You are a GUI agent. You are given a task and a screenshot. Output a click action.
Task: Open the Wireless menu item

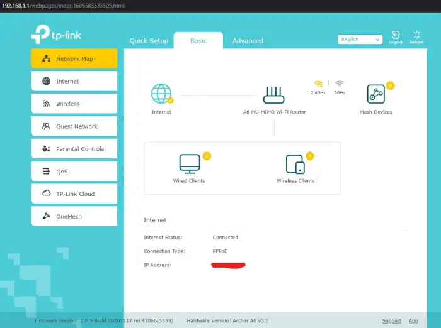click(74, 104)
